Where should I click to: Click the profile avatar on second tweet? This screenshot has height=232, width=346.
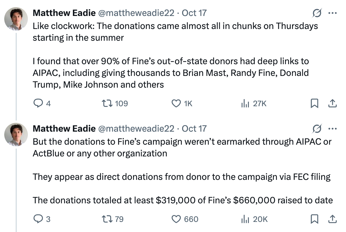tap(16, 134)
